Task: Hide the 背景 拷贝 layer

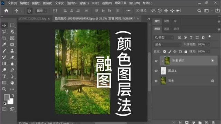Action: click(156, 61)
